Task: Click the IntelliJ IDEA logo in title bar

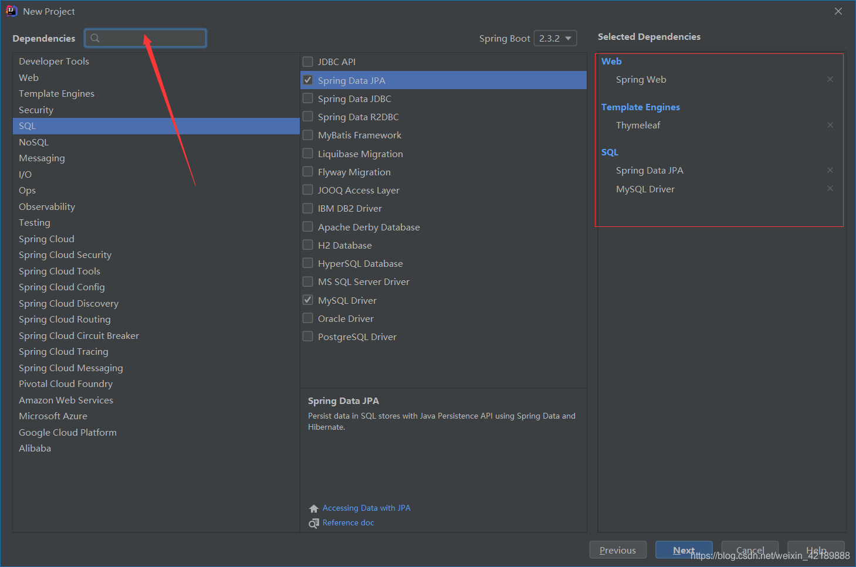Action: pyautogui.click(x=12, y=11)
